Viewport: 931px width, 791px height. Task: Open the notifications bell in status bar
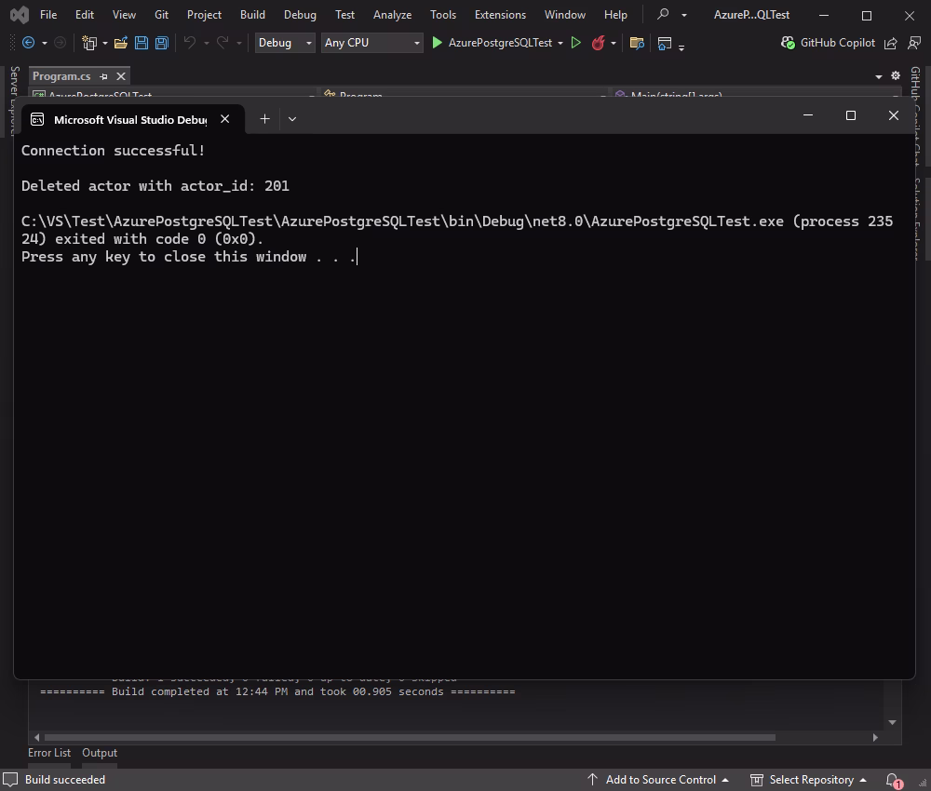pyautogui.click(x=891, y=779)
